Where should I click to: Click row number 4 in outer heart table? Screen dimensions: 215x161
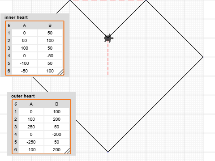click(x=16, y=135)
